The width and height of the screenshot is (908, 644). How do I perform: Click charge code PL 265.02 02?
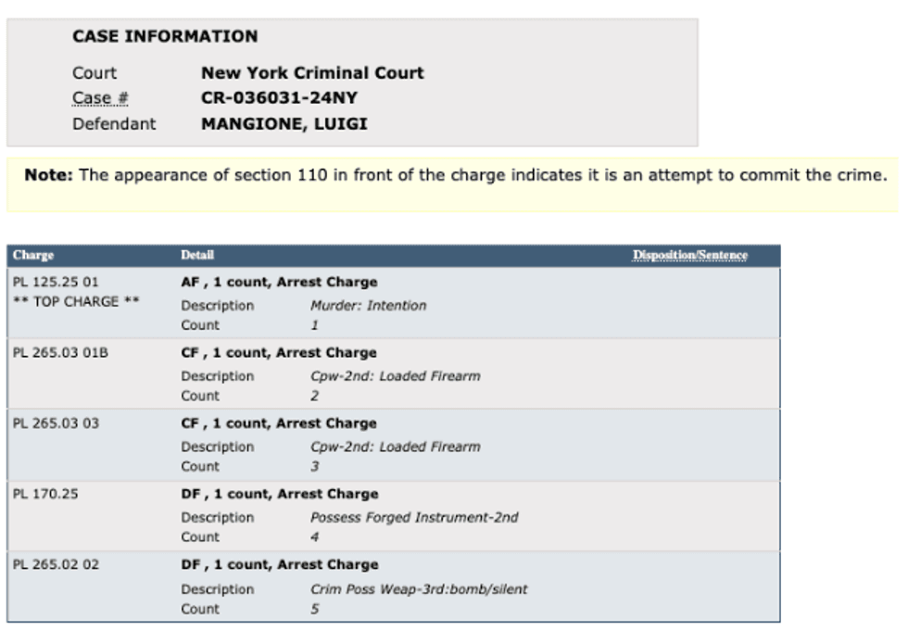56,564
